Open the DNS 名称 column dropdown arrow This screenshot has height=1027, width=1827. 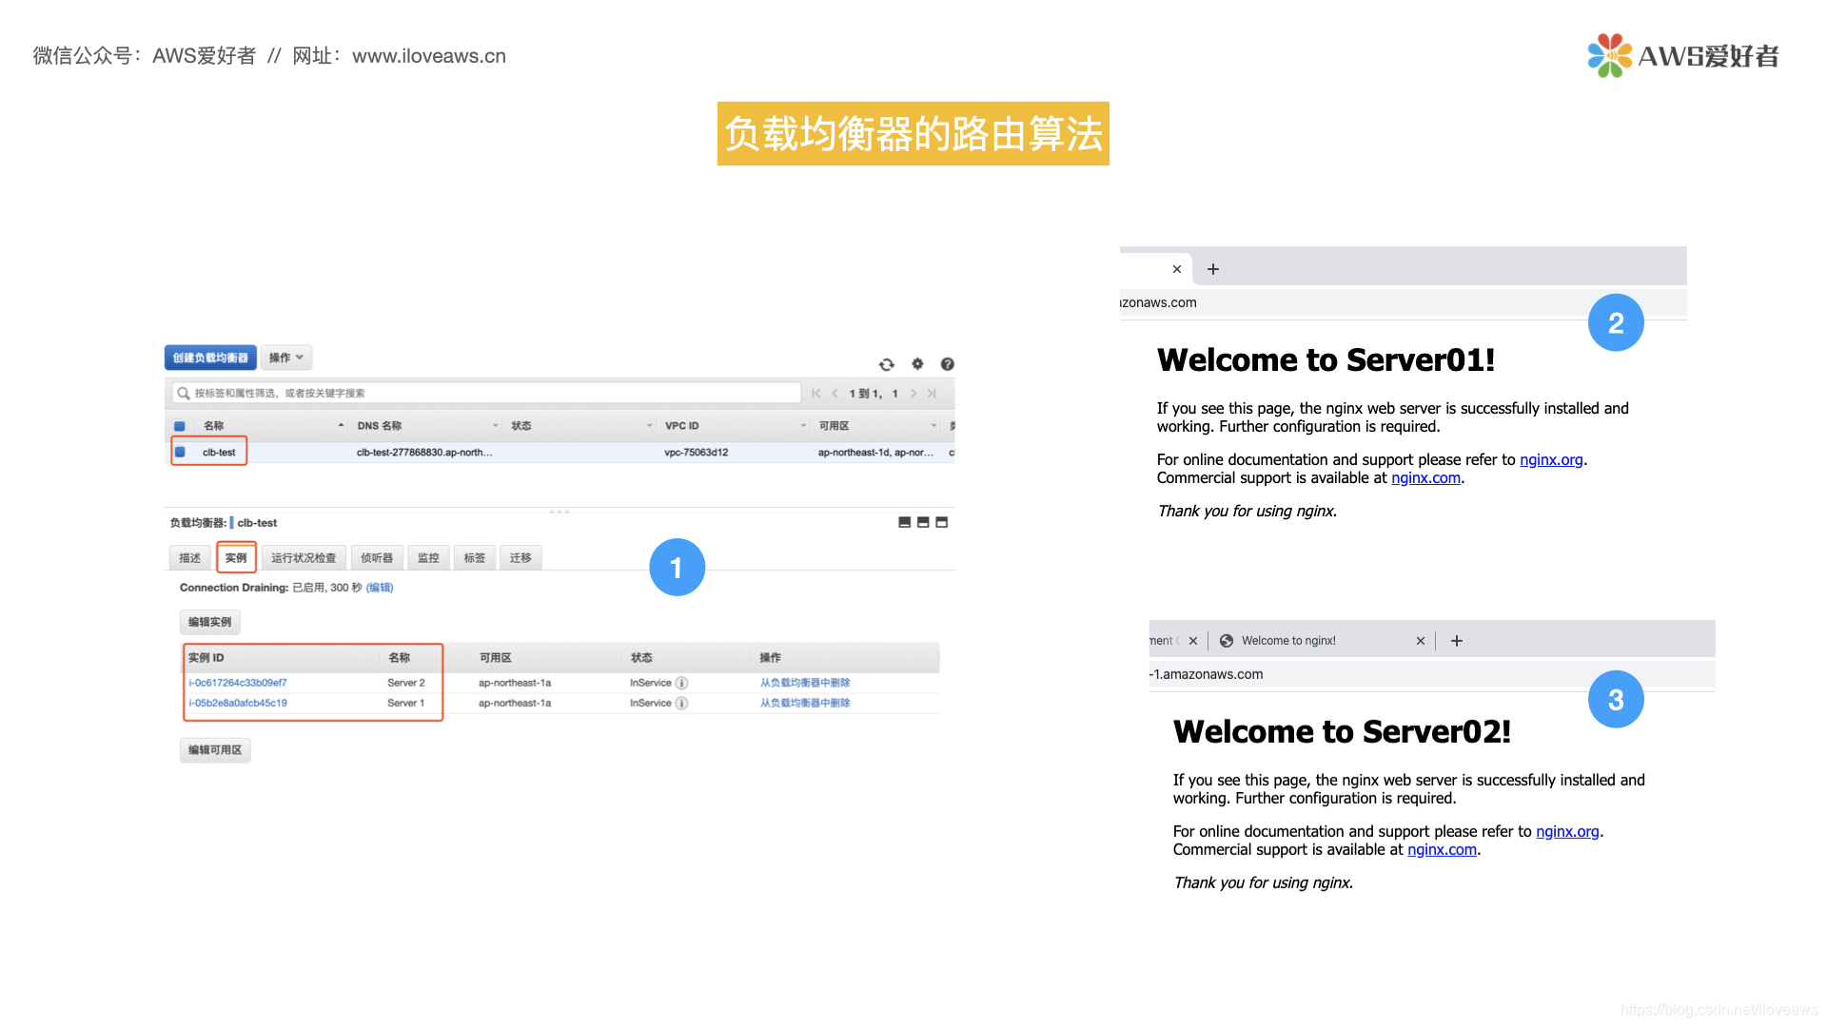[x=495, y=426]
